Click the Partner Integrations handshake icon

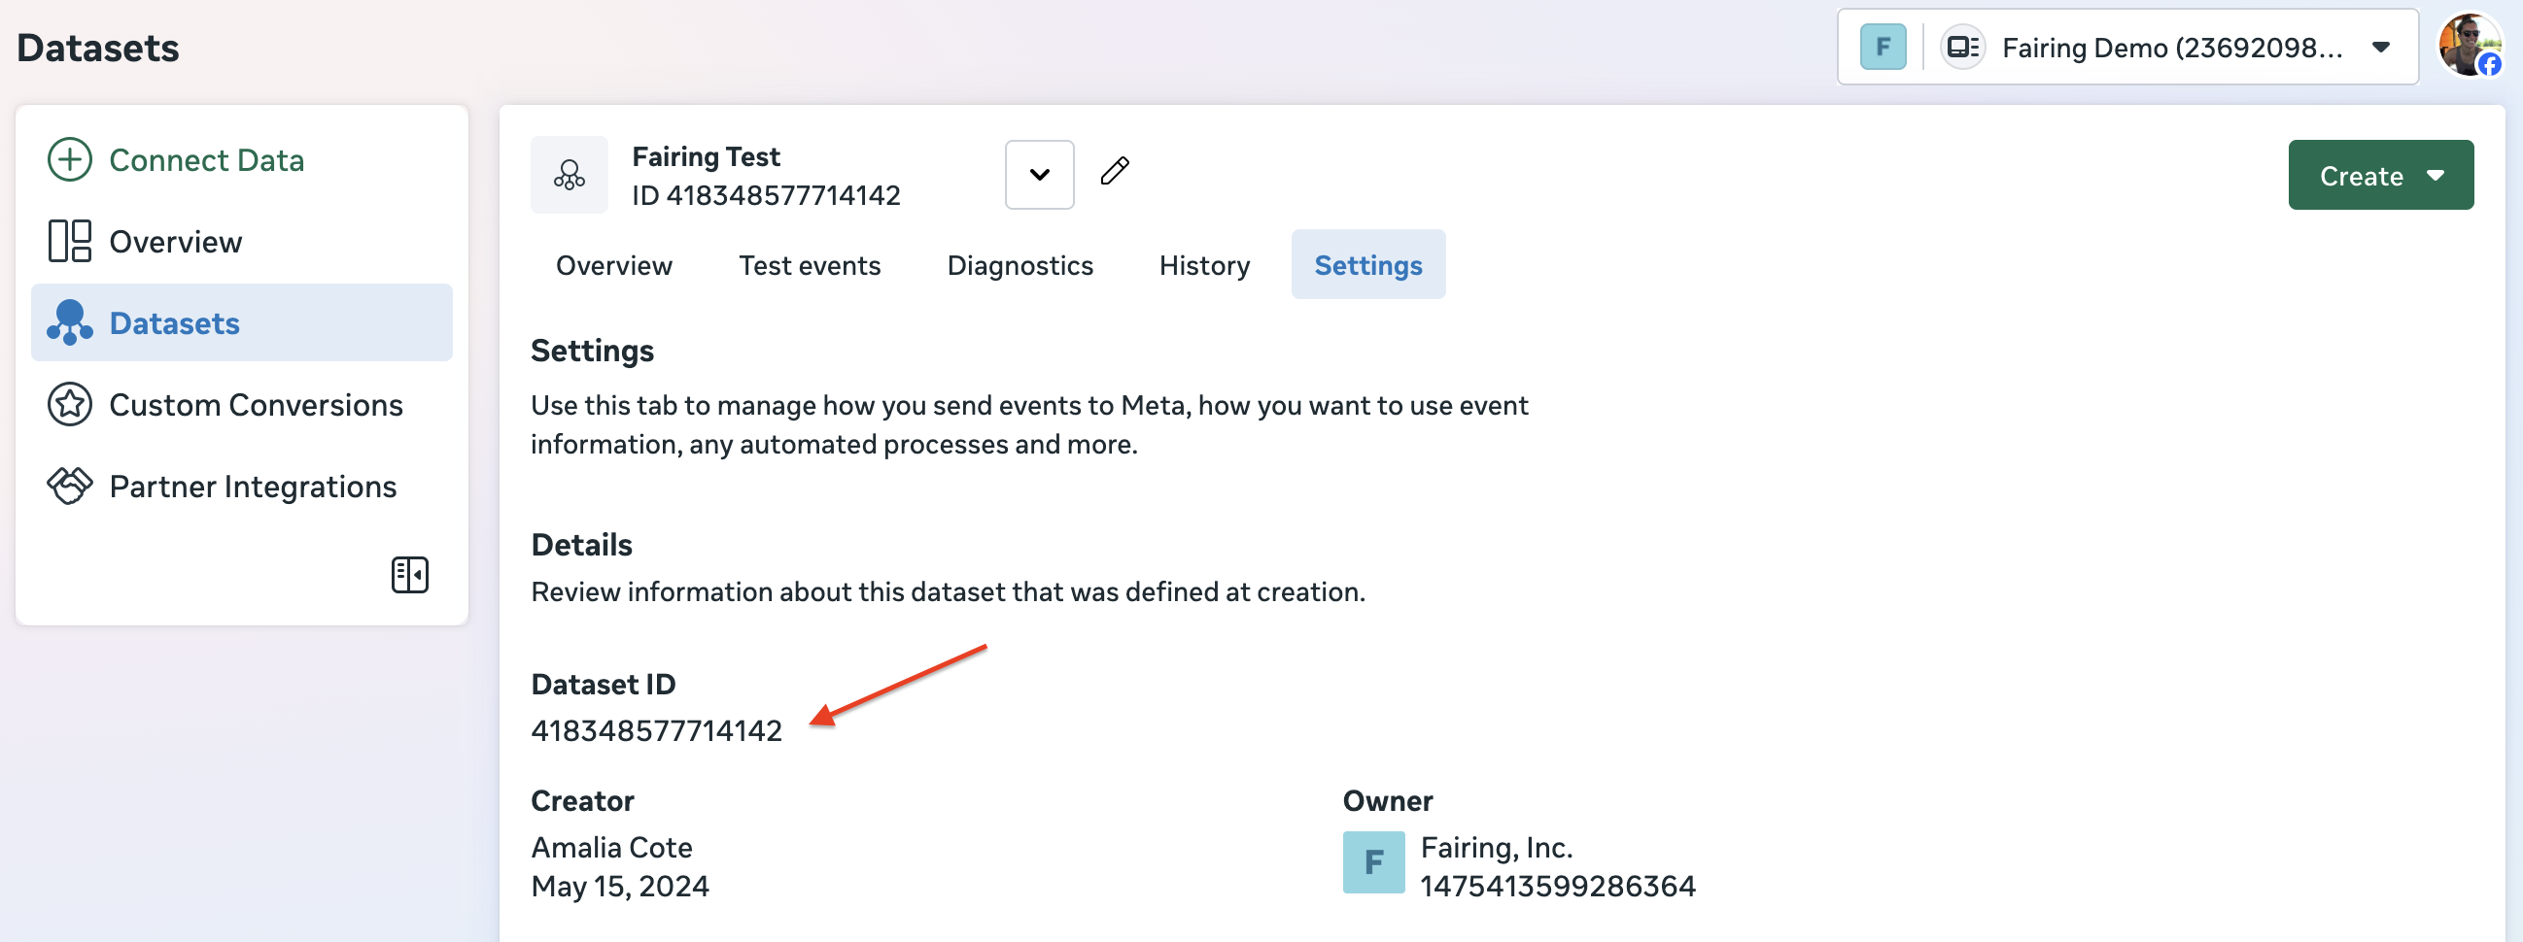pos(70,486)
